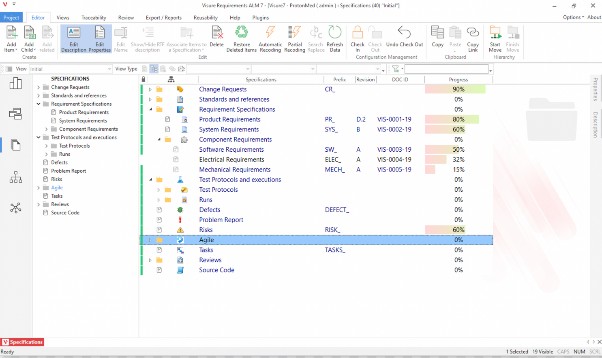Click the Refresh Data icon
This screenshot has width=602, height=358.
(335, 33)
